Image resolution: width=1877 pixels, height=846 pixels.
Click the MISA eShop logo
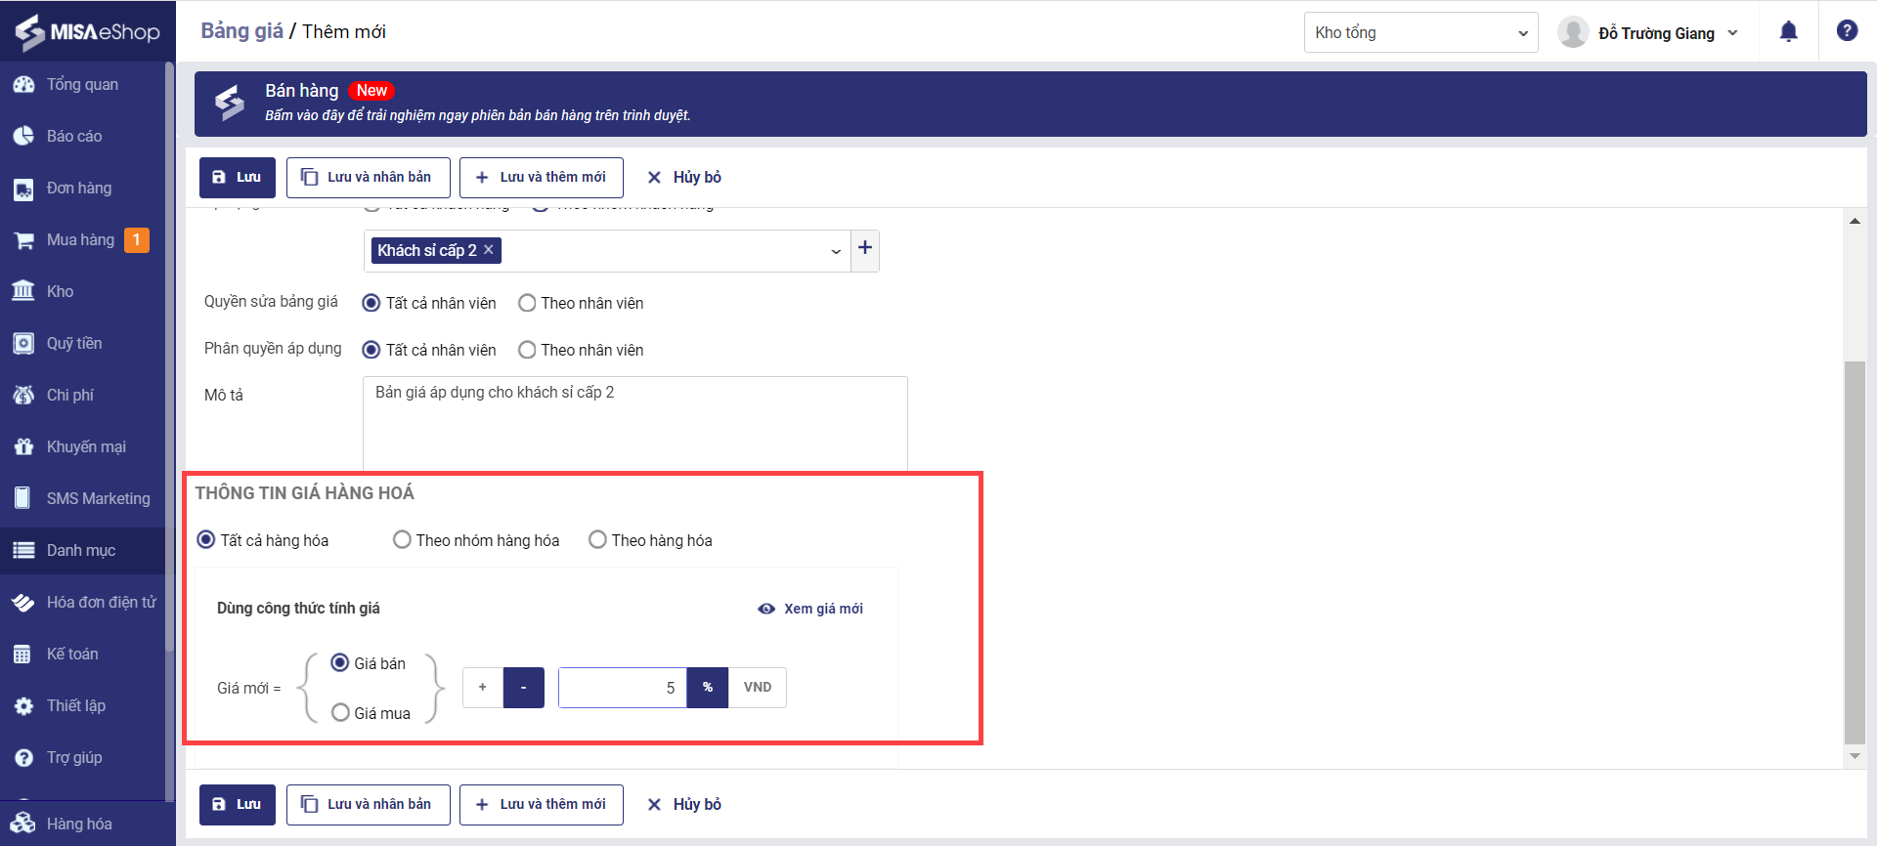click(87, 31)
